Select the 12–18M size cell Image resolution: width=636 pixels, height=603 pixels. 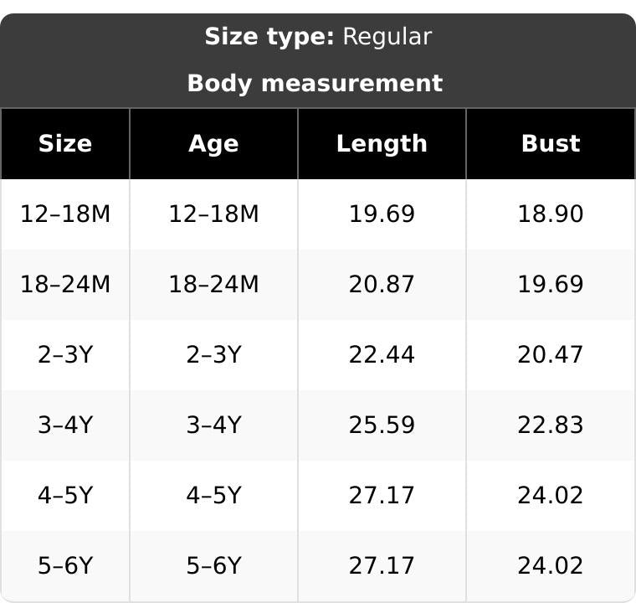(x=65, y=214)
